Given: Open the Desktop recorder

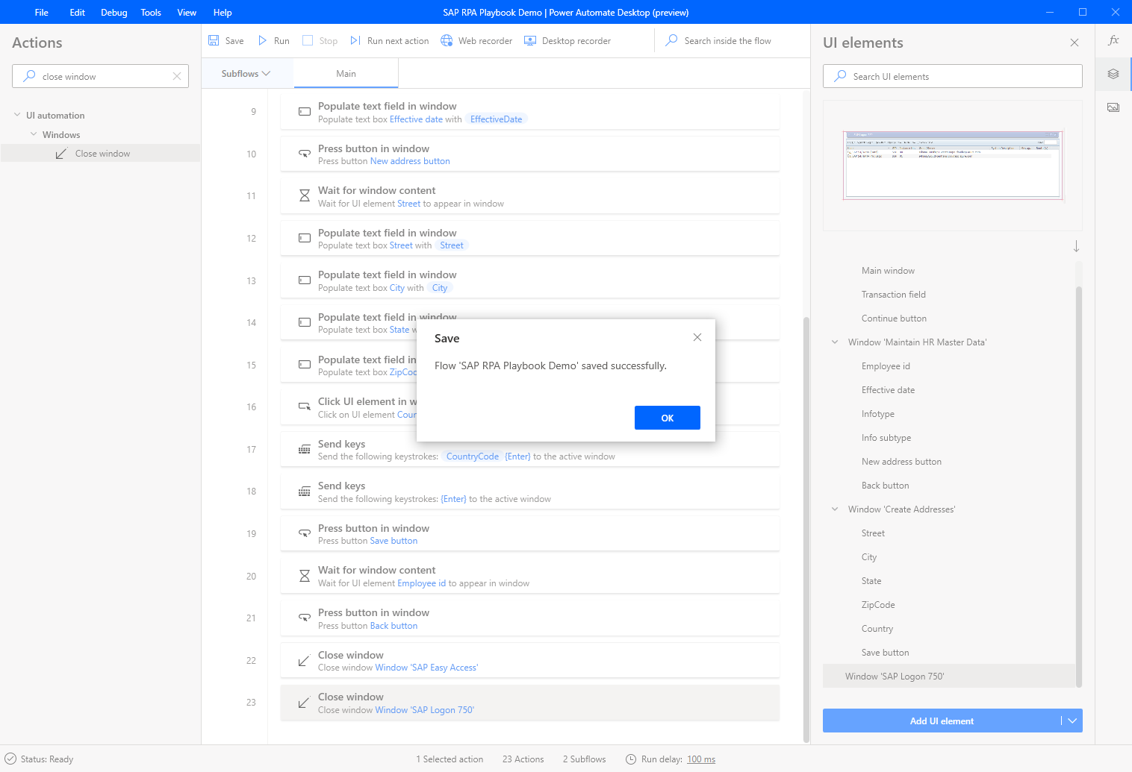Looking at the screenshot, I should pyautogui.click(x=567, y=41).
